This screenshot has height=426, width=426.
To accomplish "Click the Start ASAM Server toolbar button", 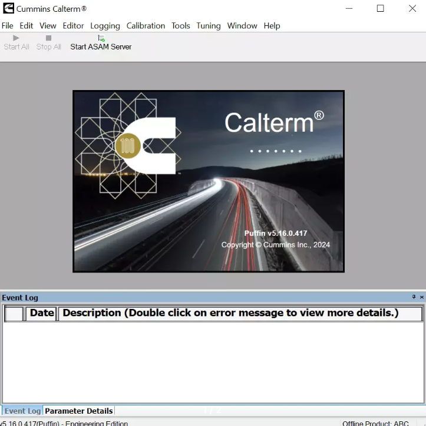I will point(101,43).
